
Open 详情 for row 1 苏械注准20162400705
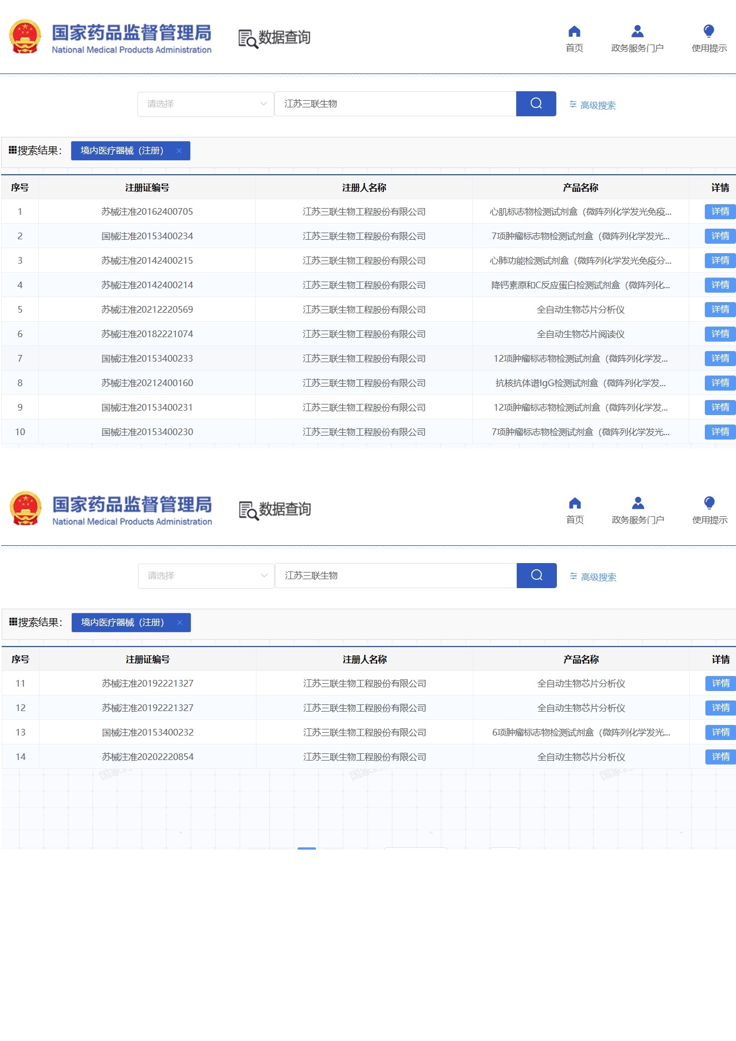(x=720, y=211)
